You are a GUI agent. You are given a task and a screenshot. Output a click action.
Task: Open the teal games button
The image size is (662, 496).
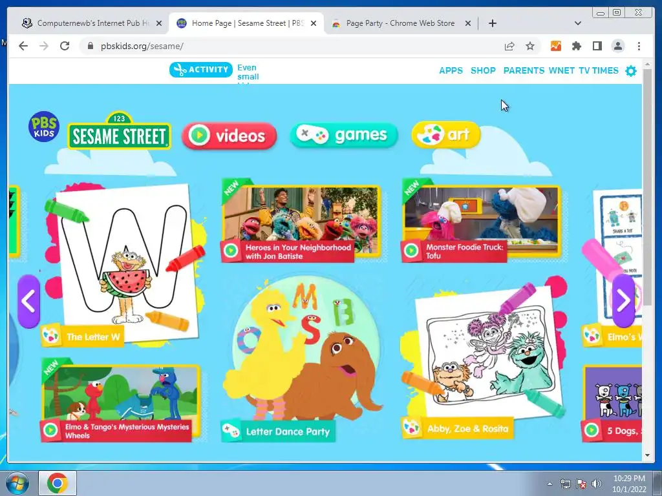click(344, 135)
